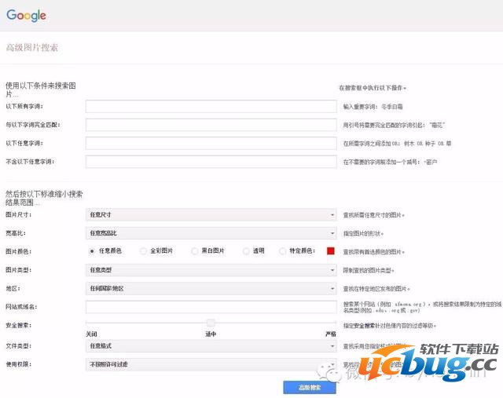Select the 不含以下任意字词 field
The height and width of the screenshot is (398, 503).
click(211, 162)
